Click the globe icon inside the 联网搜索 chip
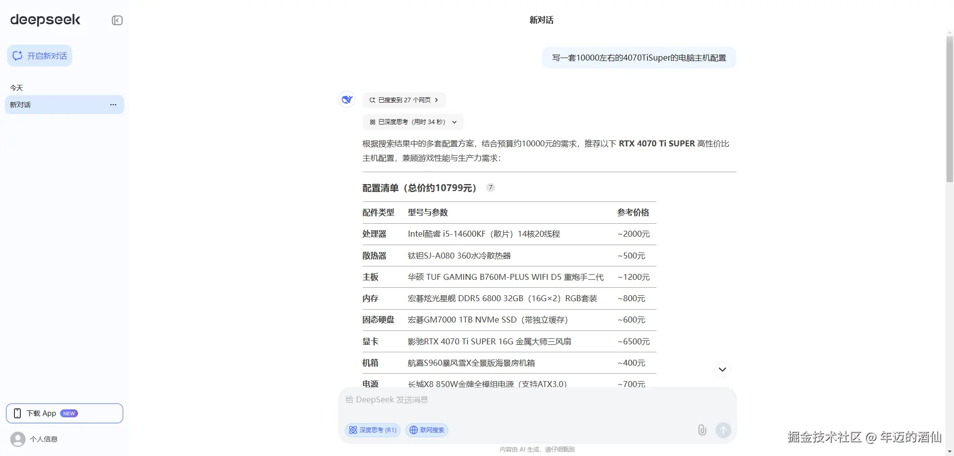 pyautogui.click(x=413, y=430)
